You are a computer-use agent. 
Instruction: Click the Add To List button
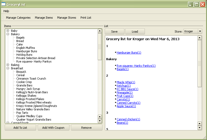20,128
